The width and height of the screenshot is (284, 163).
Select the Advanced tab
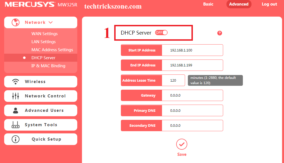(239, 4)
